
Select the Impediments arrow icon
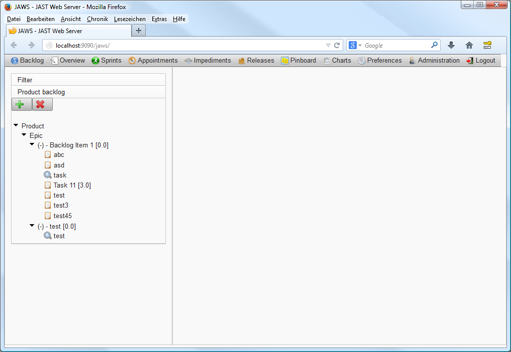(187, 60)
